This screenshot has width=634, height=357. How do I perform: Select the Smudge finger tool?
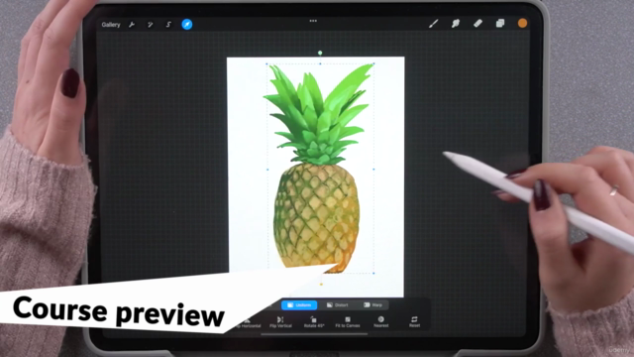pos(456,24)
